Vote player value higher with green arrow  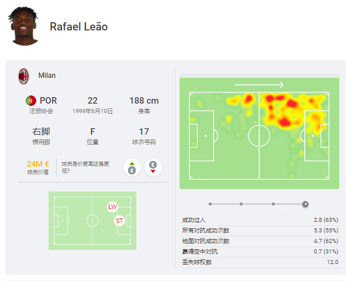(132, 167)
